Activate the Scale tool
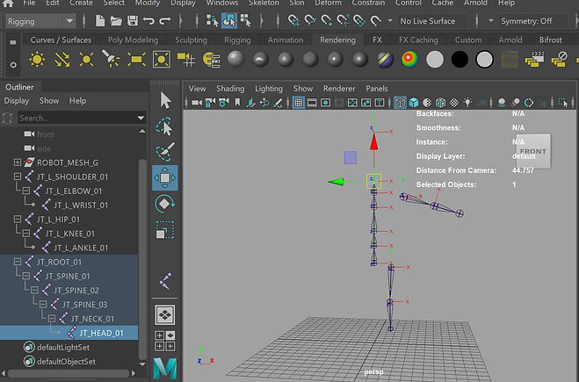The image size is (579, 382). (164, 229)
